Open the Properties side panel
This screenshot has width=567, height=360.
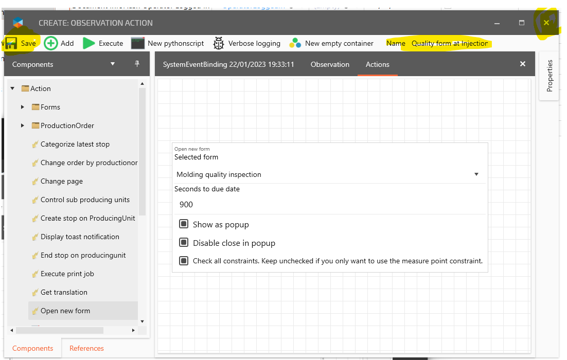tap(550, 76)
